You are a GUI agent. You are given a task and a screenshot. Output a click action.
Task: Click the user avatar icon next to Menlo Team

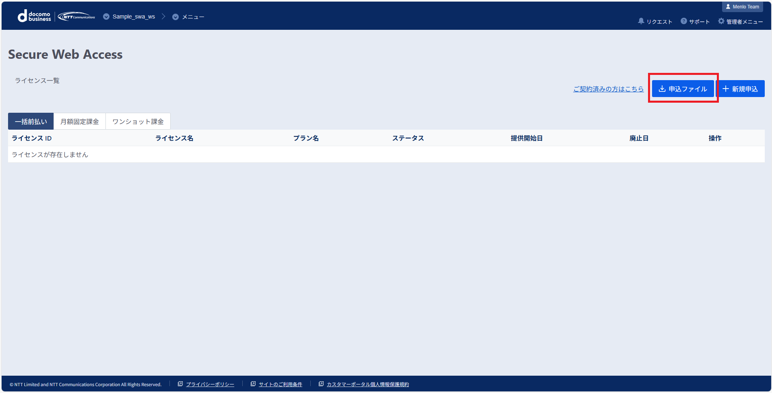click(x=728, y=7)
